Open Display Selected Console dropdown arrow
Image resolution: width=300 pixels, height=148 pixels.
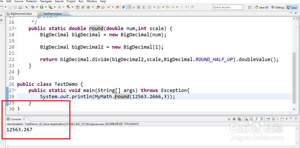[x=277, y=119]
